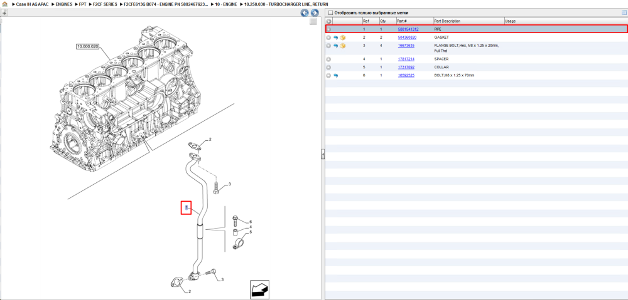628x300 pixels.
Task: Click the circle icon on the FLANGE BOLT row
Action: 328,46
